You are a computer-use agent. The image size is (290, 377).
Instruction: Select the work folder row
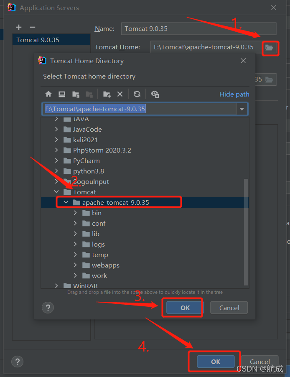(145, 275)
